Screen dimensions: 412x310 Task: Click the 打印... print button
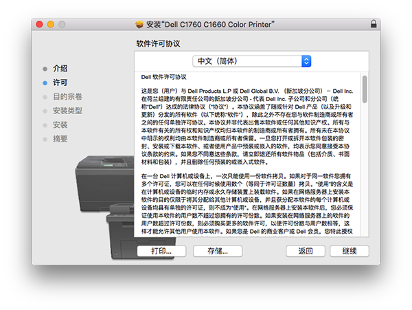coord(161,251)
